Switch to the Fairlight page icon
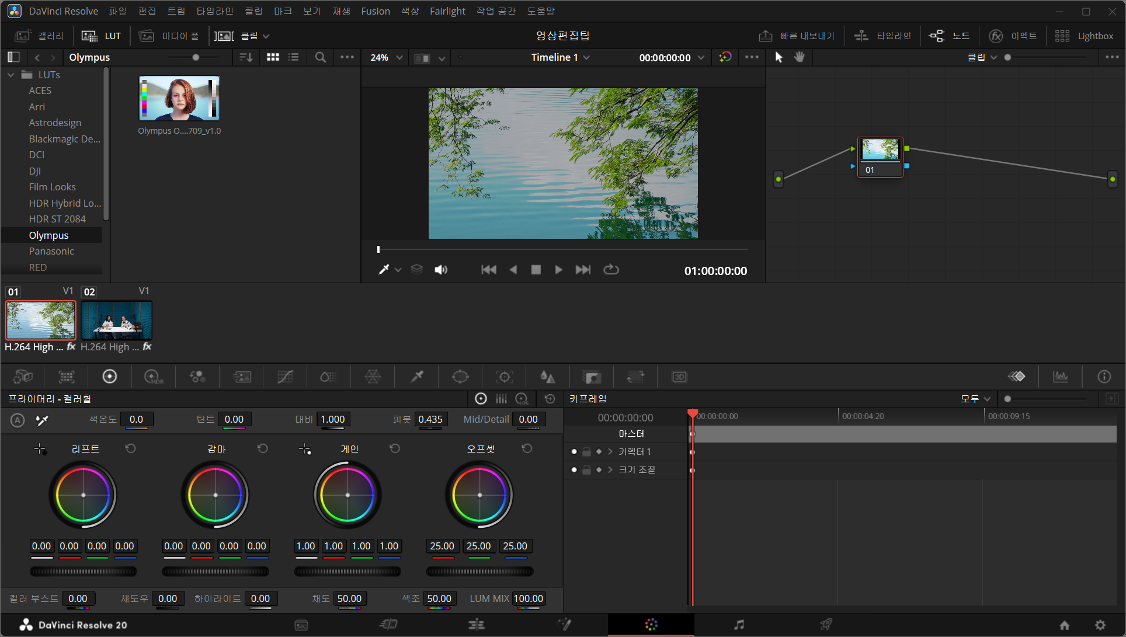 click(739, 625)
